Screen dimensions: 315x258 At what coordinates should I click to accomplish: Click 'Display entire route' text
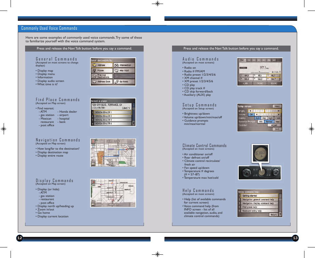click(50, 156)
